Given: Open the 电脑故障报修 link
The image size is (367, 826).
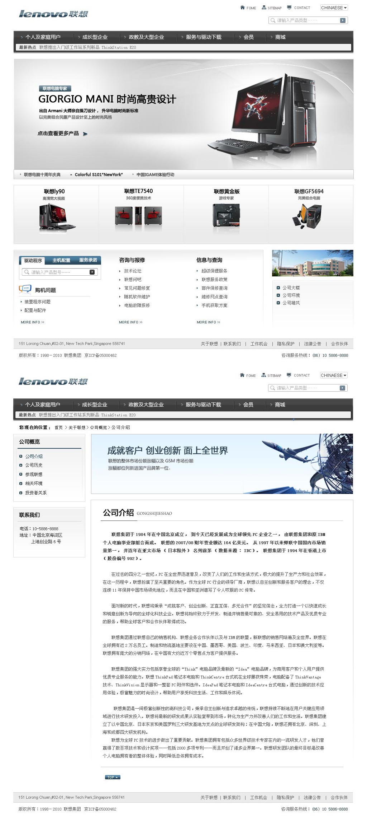Looking at the screenshot, I should [x=137, y=305].
